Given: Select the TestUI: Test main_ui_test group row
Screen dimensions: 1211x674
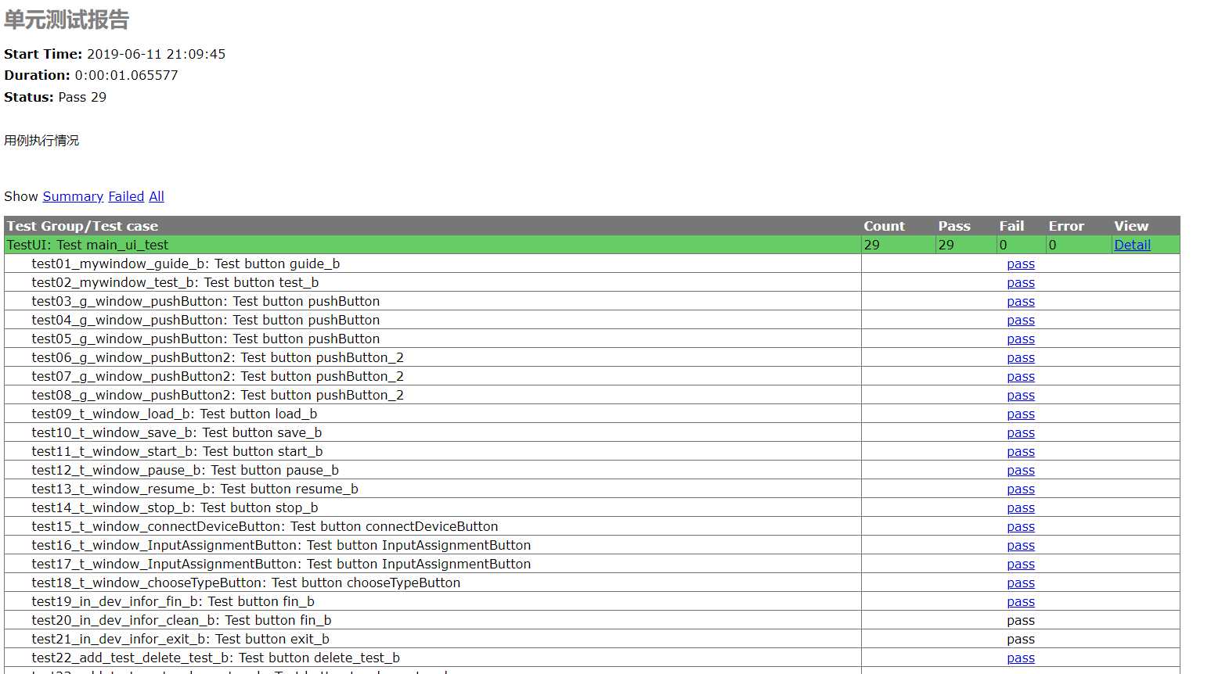Looking at the screenshot, I should (x=592, y=245).
